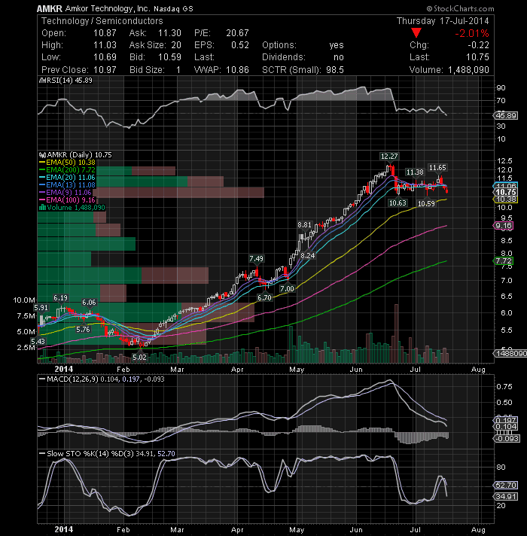Click the Dividends value no
This screenshot has height=536, width=527.
click(339, 57)
